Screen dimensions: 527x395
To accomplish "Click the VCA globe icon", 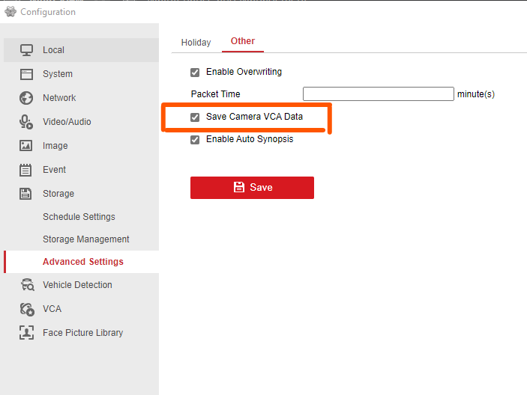I will (x=27, y=309).
